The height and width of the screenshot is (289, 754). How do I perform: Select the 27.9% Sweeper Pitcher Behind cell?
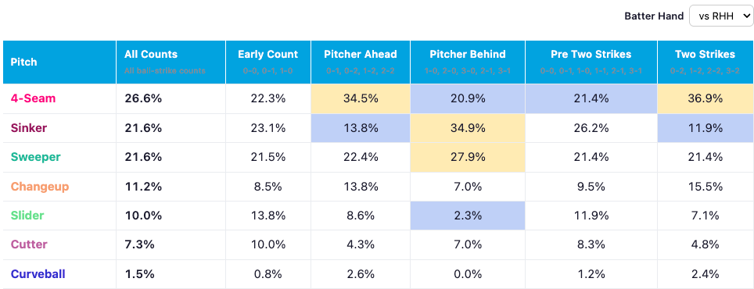click(468, 158)
